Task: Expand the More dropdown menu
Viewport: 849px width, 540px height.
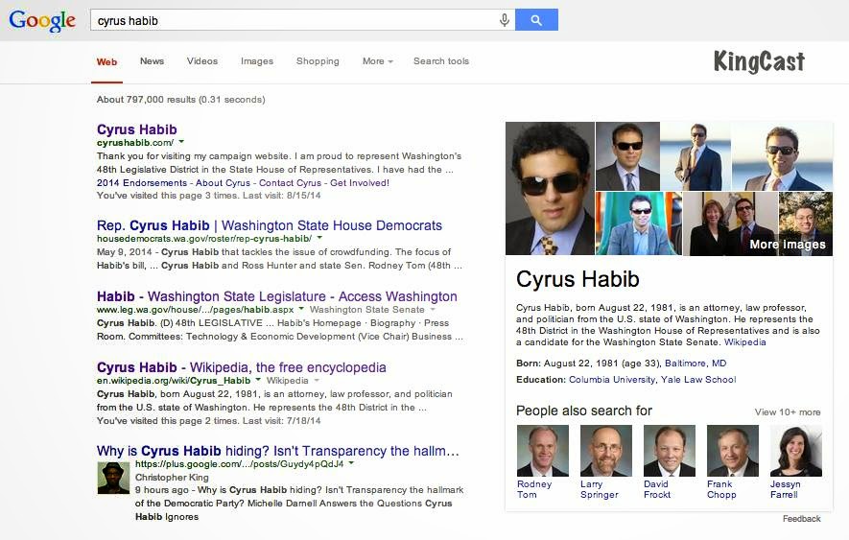Action: [x=377, y=61]
